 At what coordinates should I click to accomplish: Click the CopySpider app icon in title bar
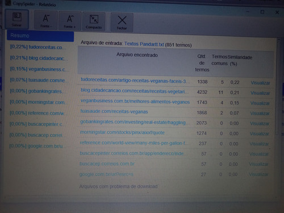[8, 3]
